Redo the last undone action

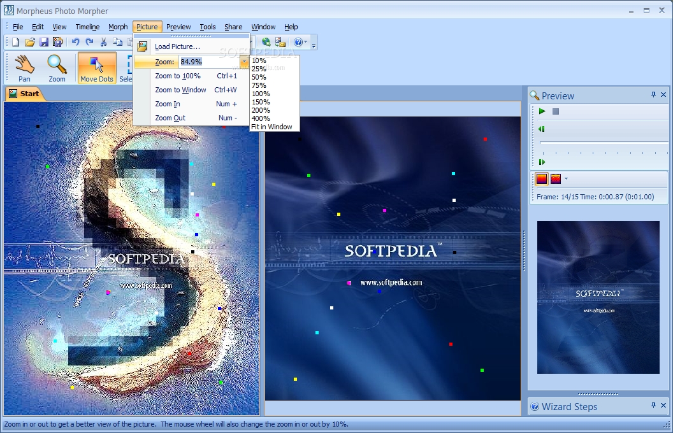[x=89, y=42]
